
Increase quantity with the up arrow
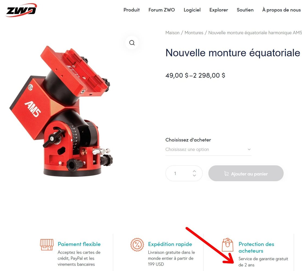(x=194, y=171)
